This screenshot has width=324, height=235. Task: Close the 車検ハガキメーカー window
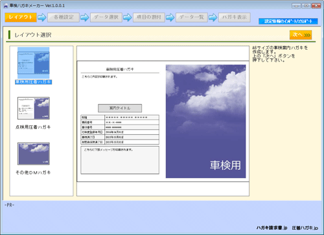[x=316, y=6]
